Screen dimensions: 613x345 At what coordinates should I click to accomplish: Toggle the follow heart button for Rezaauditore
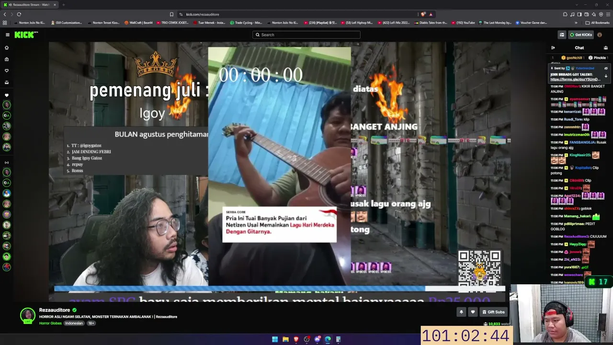(473, 312)
